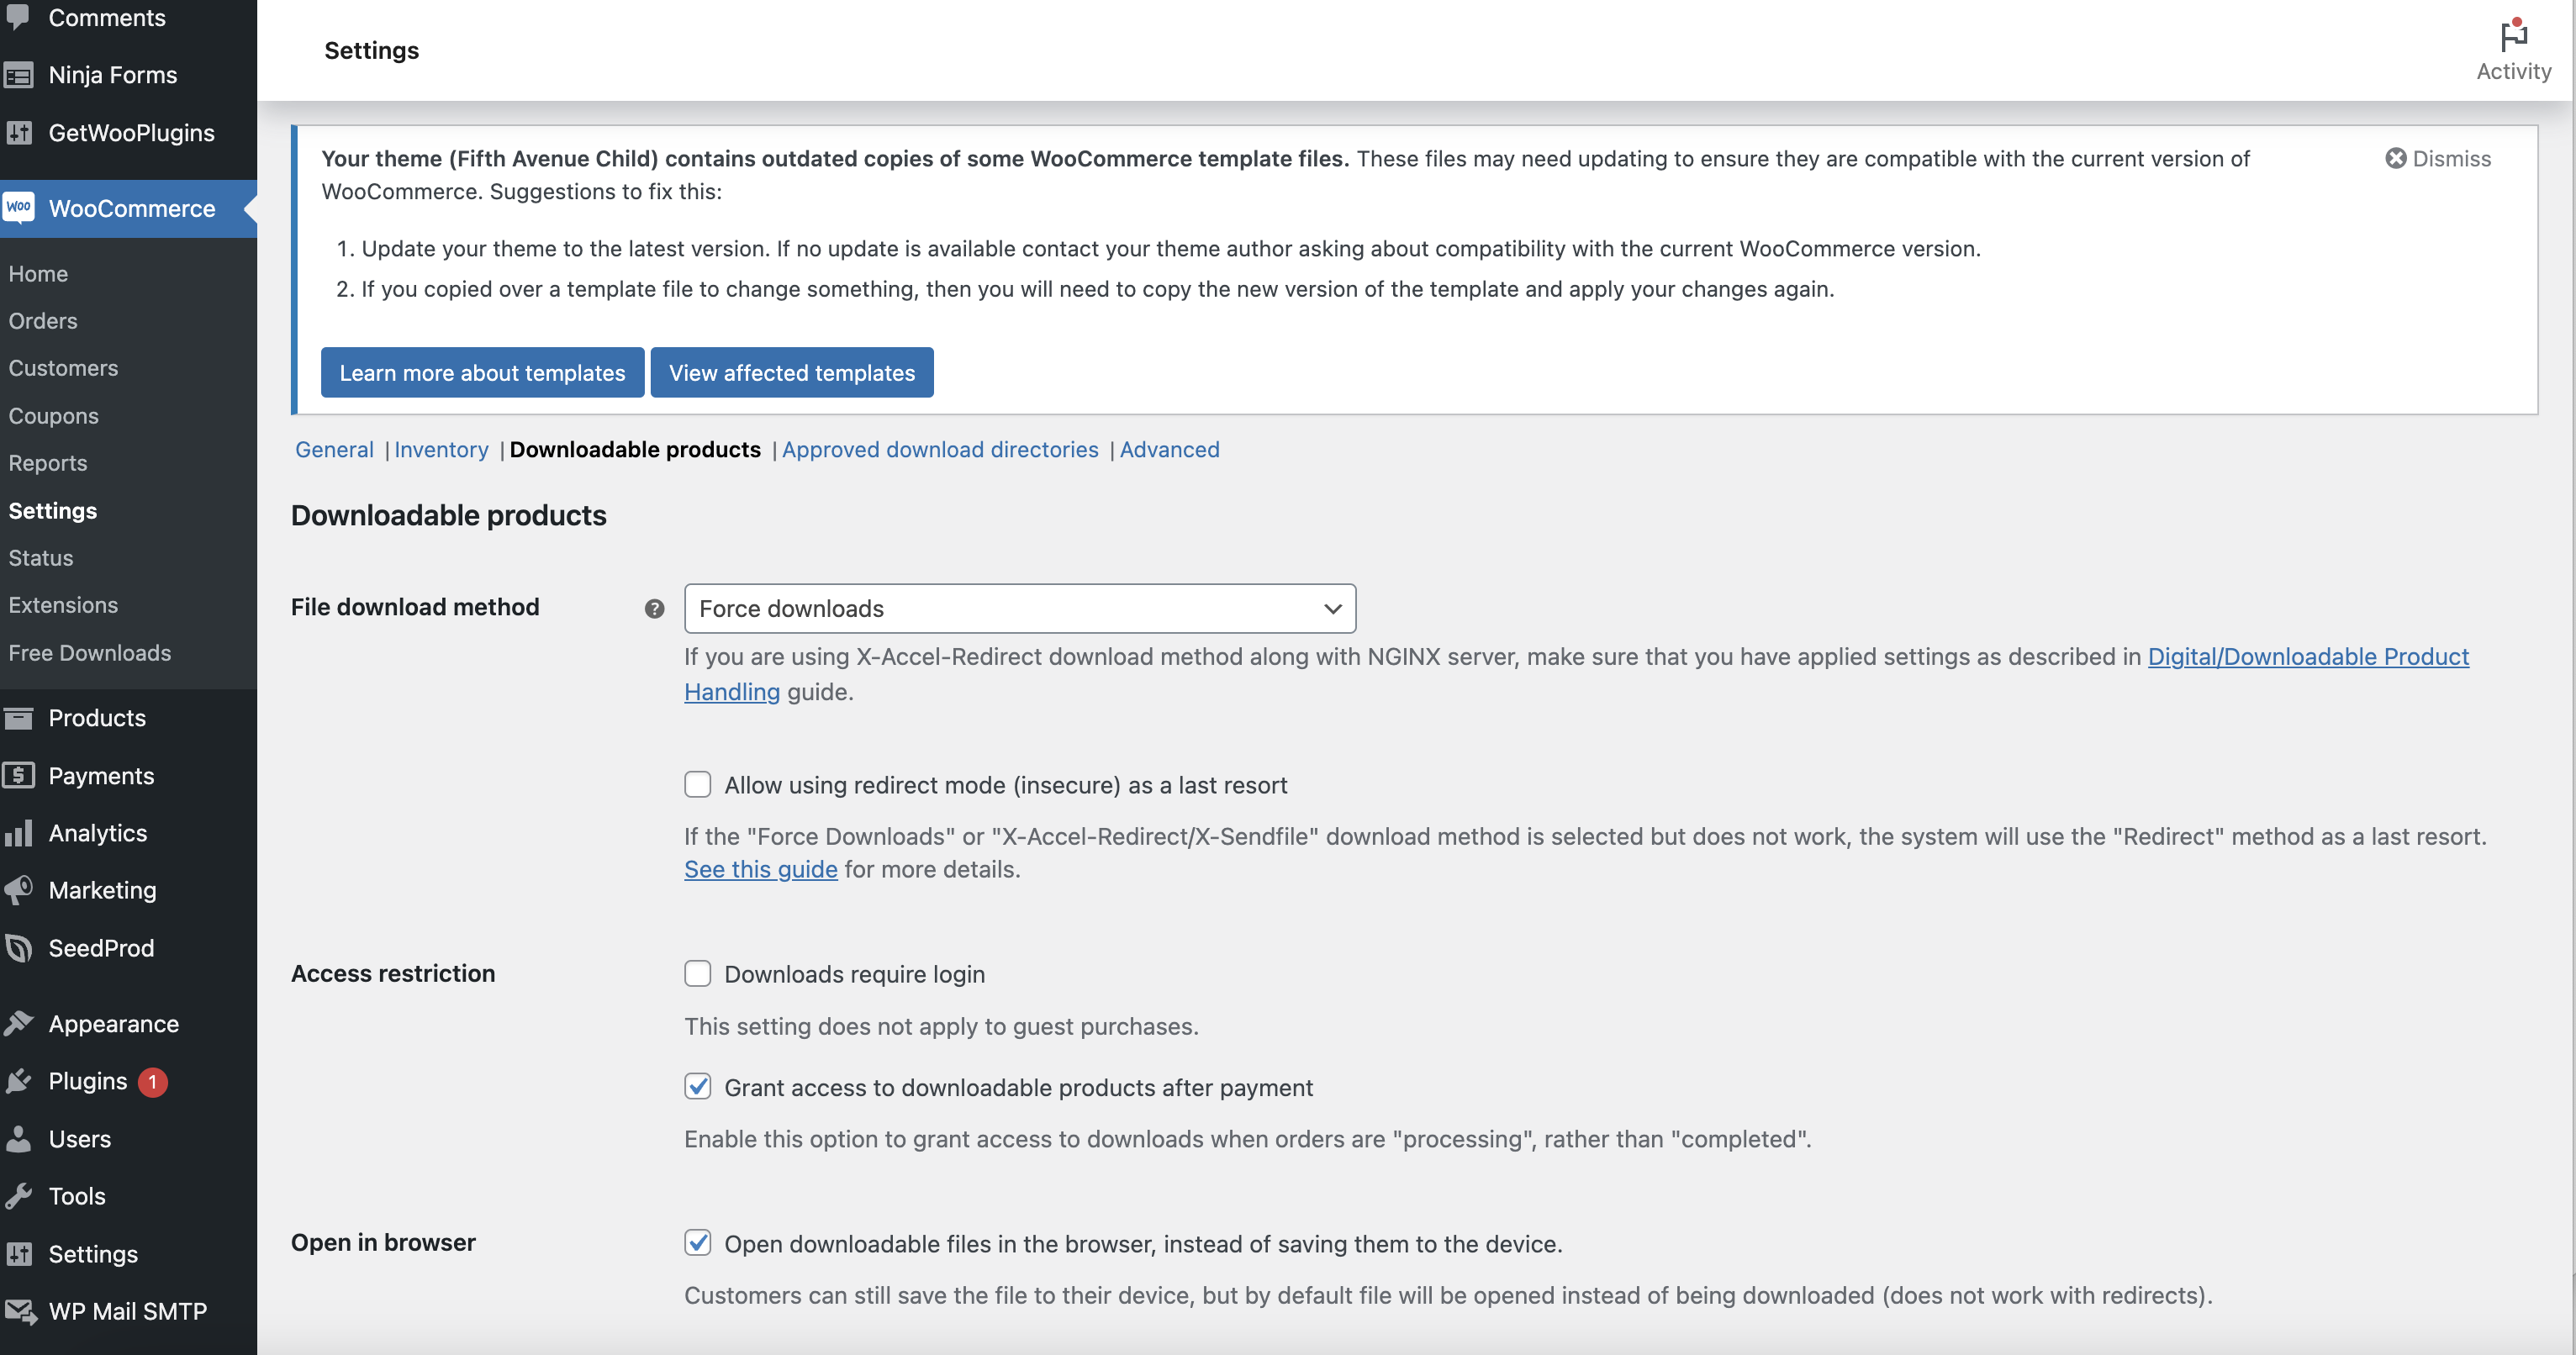This screenshot has width=2576, height=1355.
Task: Open WooCommerce Home submenu item
Action: [38, 273]
